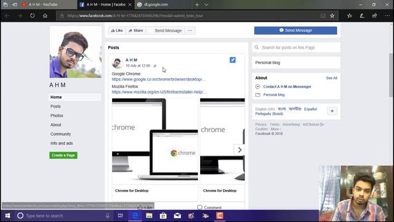The height and width of the screenshot is (222, 394).
Task: Click the Cortana circle icon
Action: pos(20,216)
